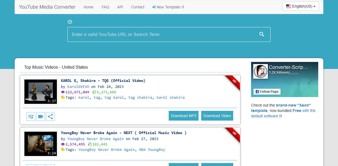Focus the YouTube URL search field
This screenshot has width=338, height=166.
tap(169, 34)
